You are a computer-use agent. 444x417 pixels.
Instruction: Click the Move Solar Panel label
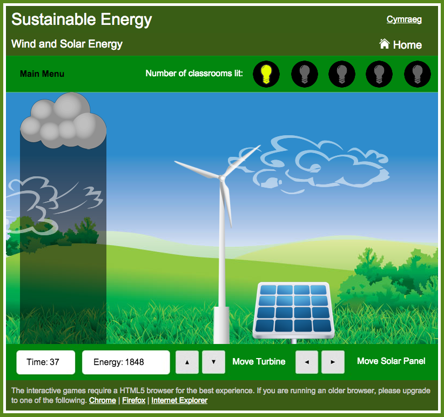click(x=391, y=361)
